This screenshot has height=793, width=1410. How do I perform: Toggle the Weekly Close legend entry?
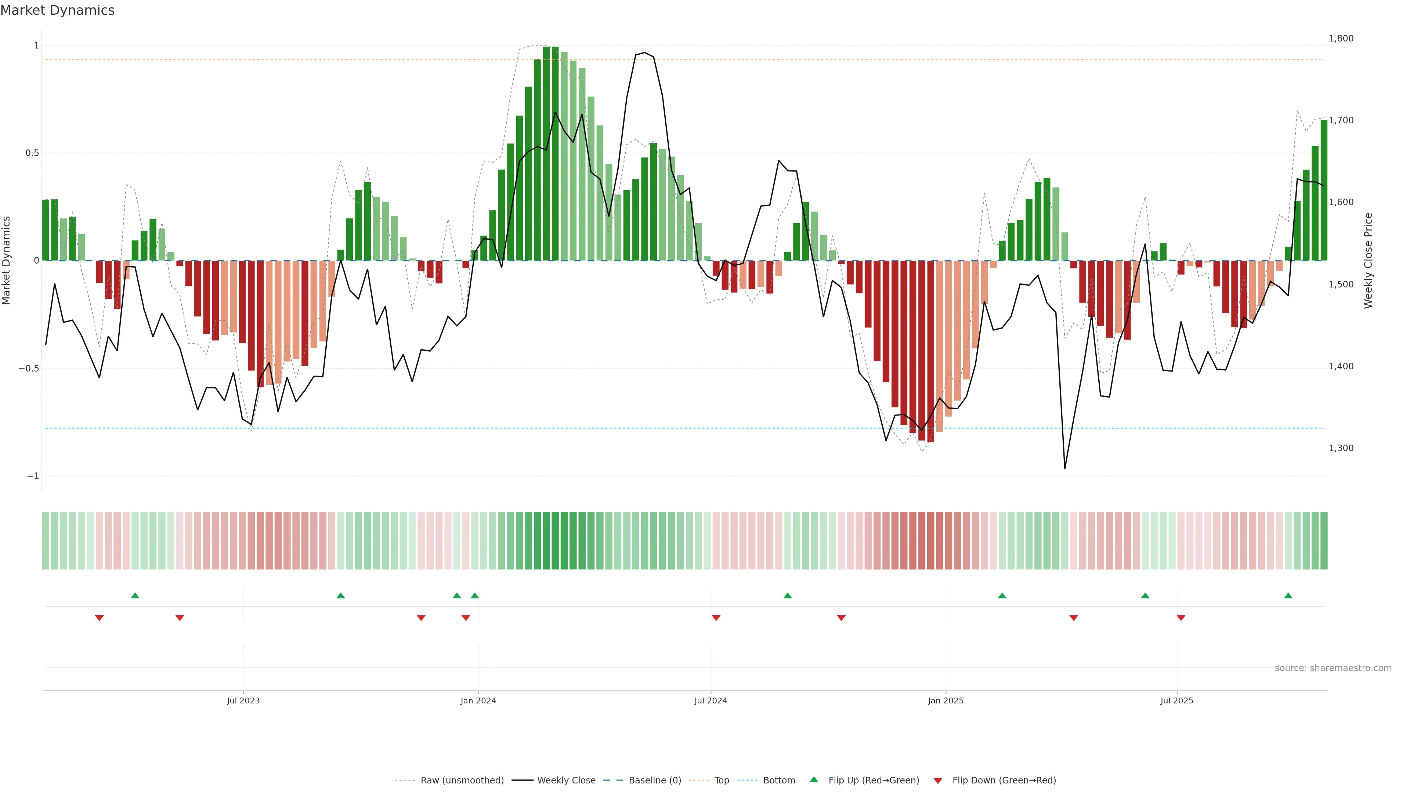click(x=566, y=781)
